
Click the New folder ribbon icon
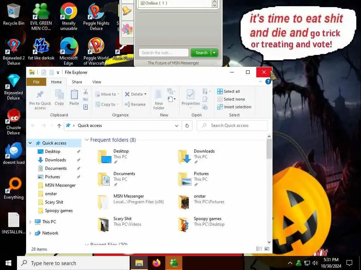click(x=159, y=99)
